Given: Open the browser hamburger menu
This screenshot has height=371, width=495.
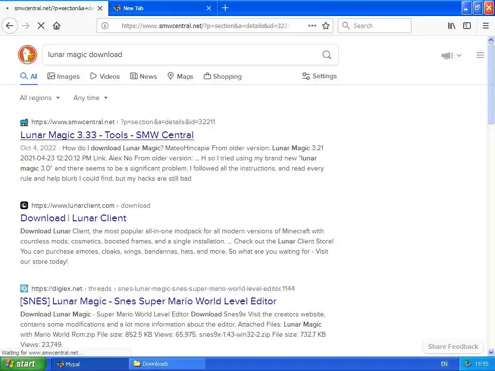Looking at the screenshot, I should click(486, 26).
